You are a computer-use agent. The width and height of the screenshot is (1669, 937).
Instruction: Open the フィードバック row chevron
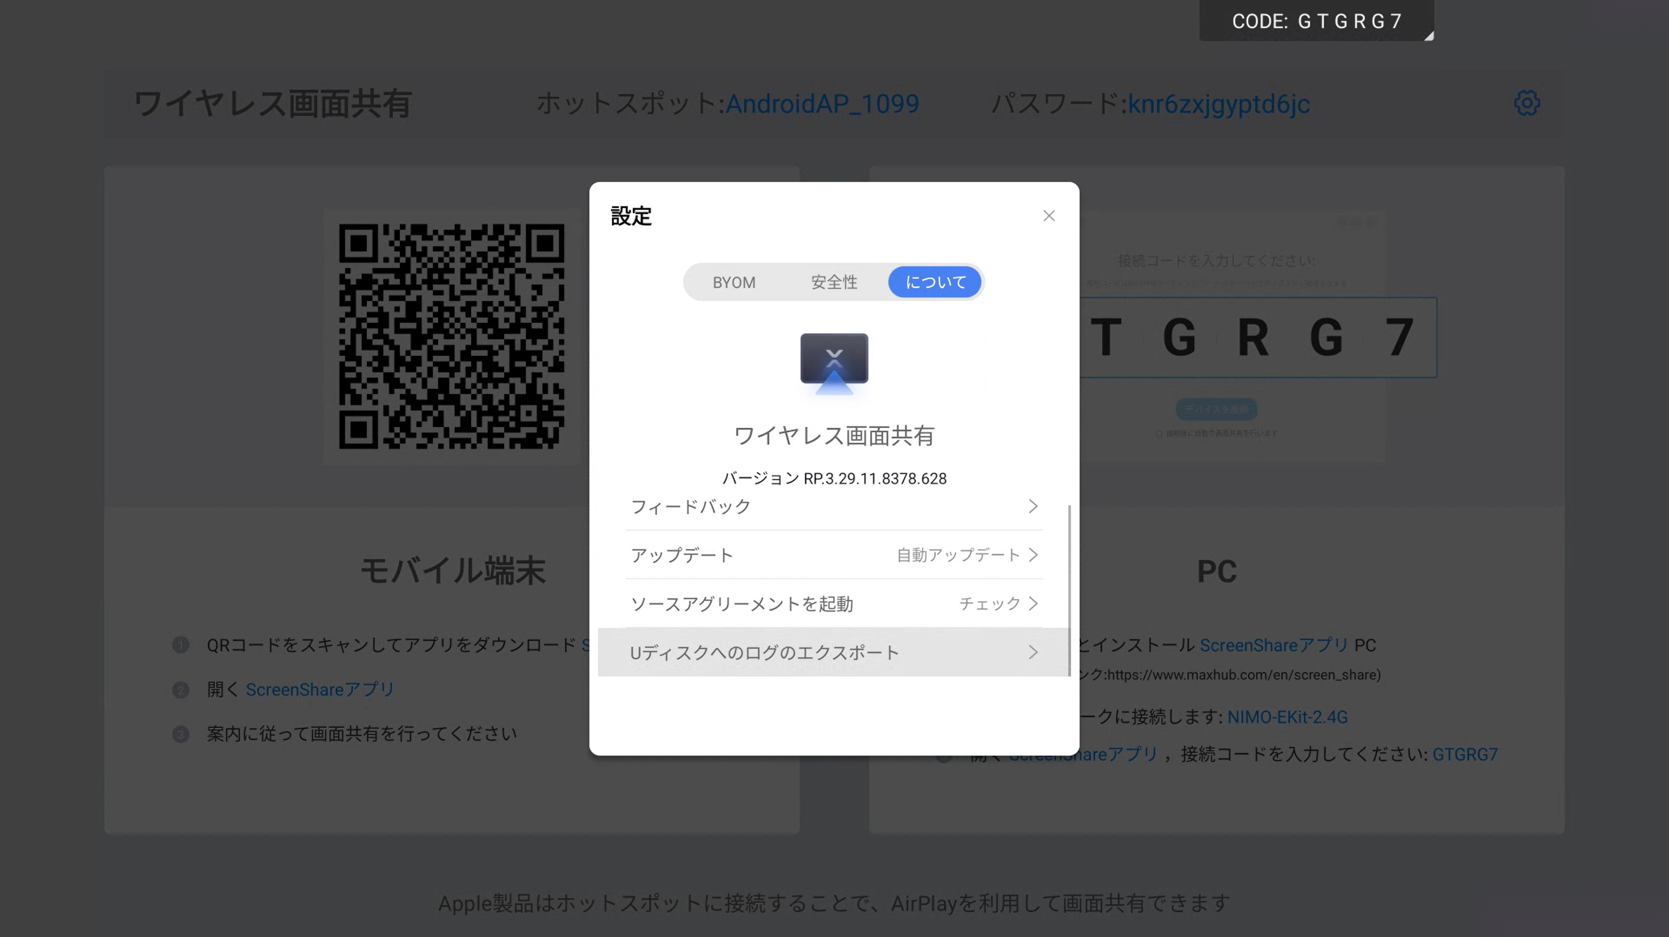(1033, 506)
